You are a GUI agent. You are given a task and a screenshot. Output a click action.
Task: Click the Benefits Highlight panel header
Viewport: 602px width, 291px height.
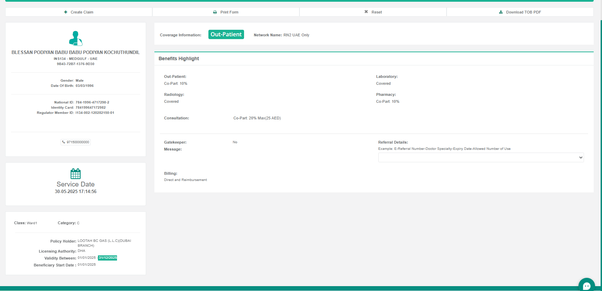[179, 58]
